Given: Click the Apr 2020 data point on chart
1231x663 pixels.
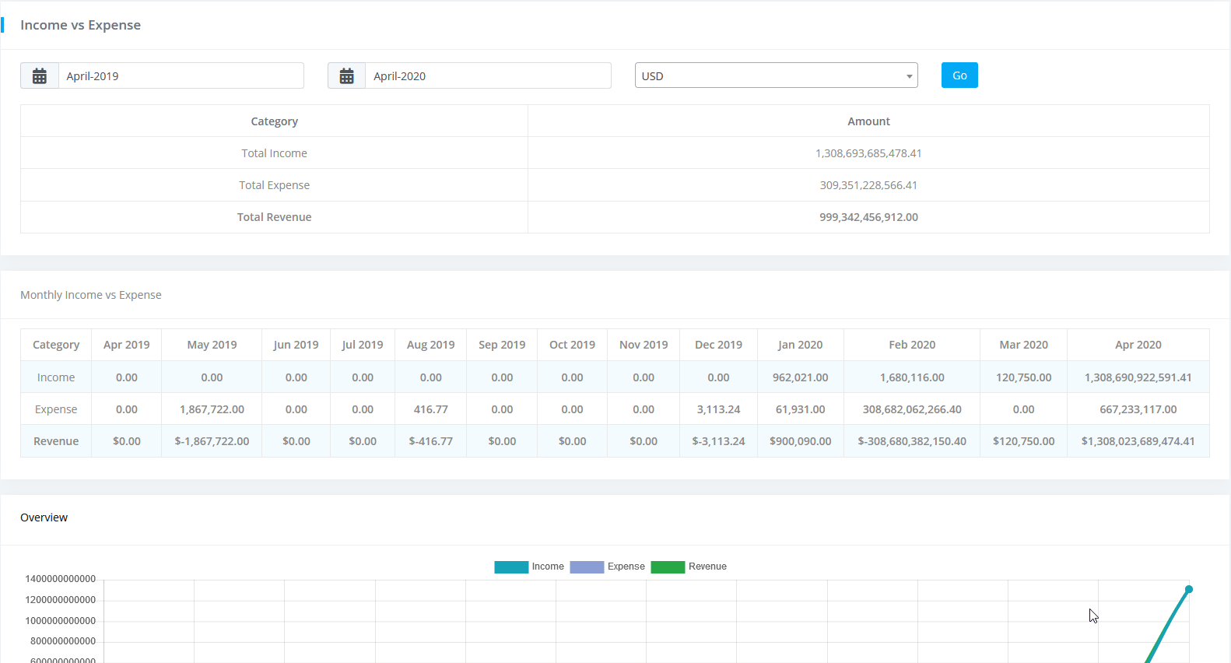Looking at the screenshot, I should [x=1189, y=589].
